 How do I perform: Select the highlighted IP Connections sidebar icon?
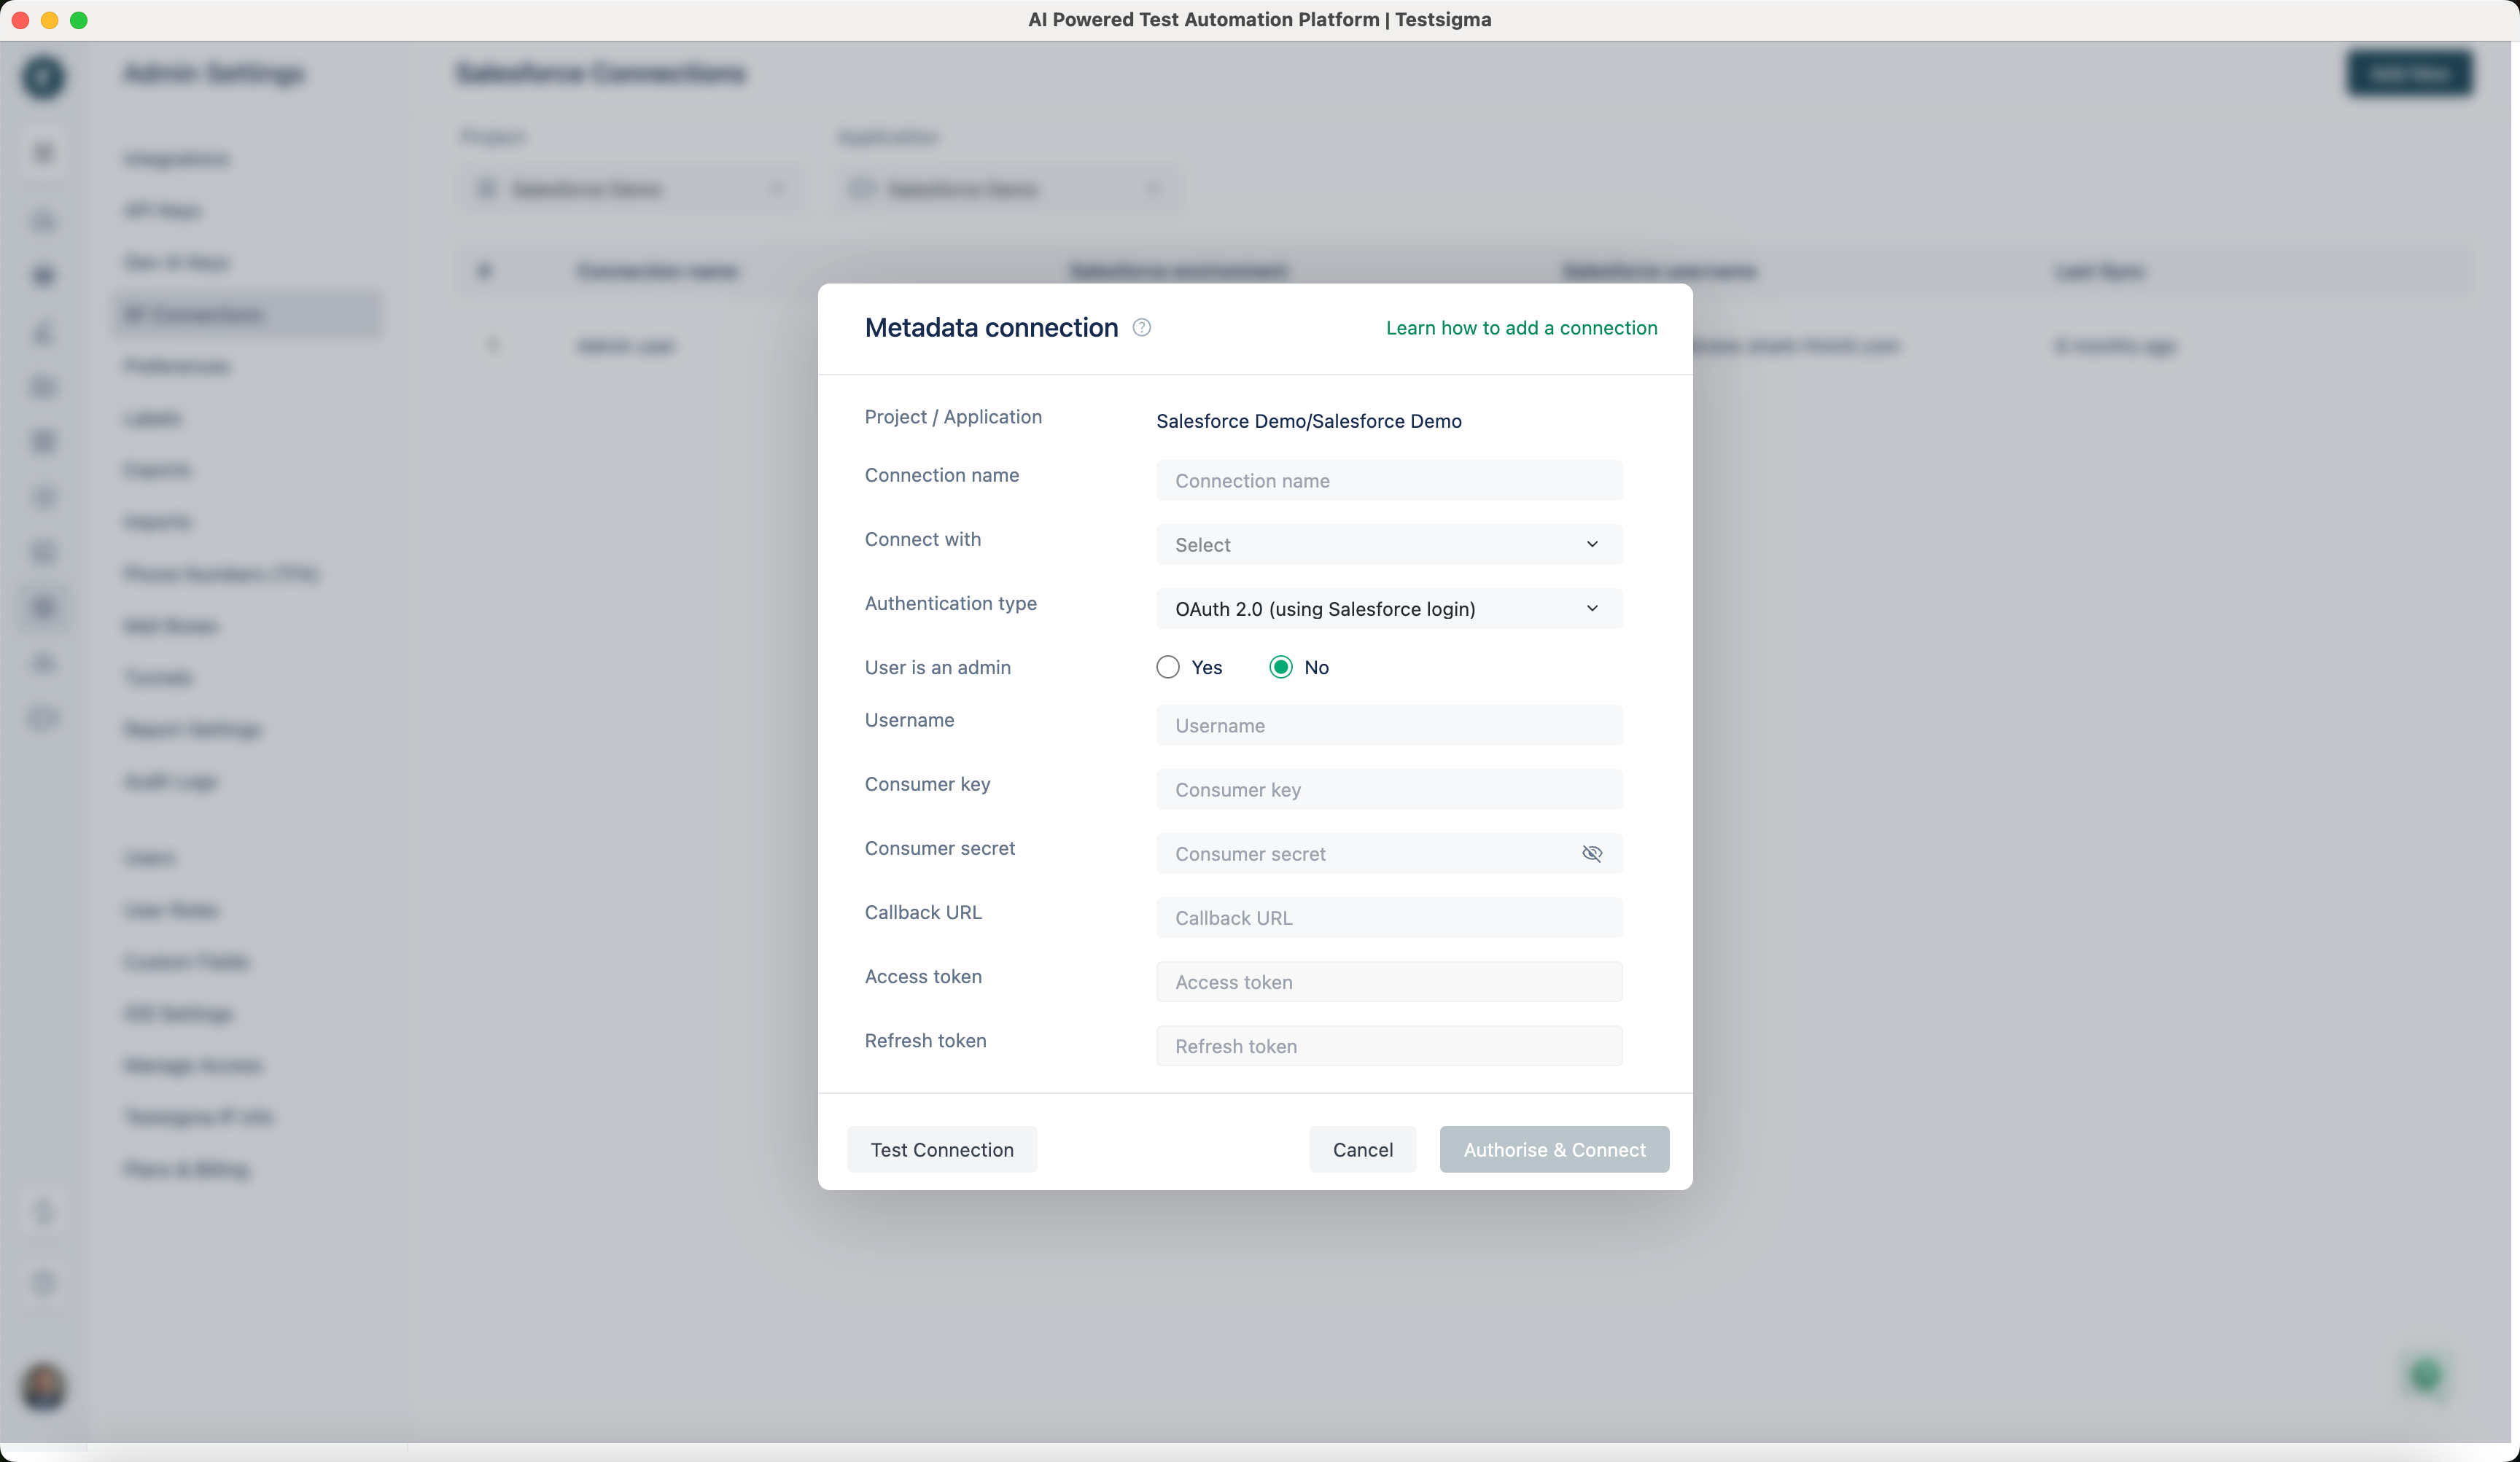43,608
